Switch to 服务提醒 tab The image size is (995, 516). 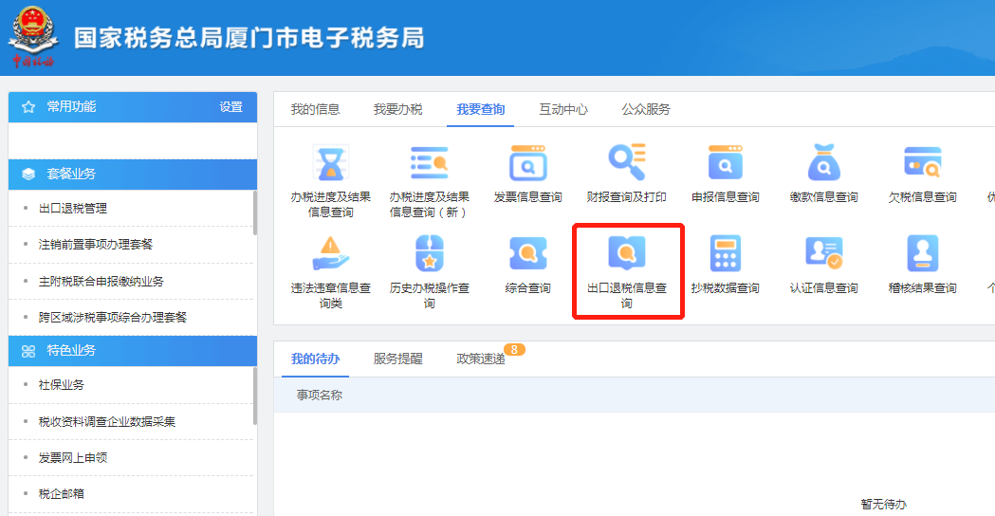point(397,359)
